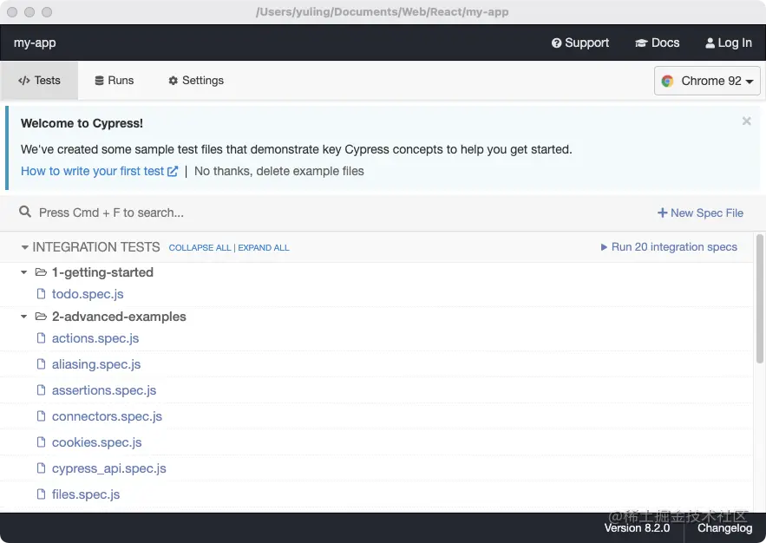Click the window path title my-app
The height and width of the screenshot is (543, 766).
(382, 12)
